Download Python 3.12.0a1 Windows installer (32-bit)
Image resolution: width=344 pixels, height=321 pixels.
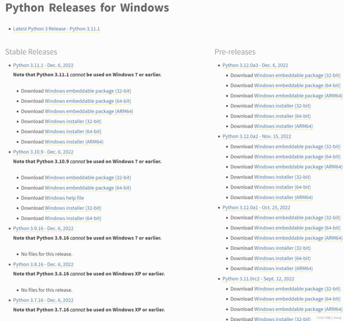(282, 248)
